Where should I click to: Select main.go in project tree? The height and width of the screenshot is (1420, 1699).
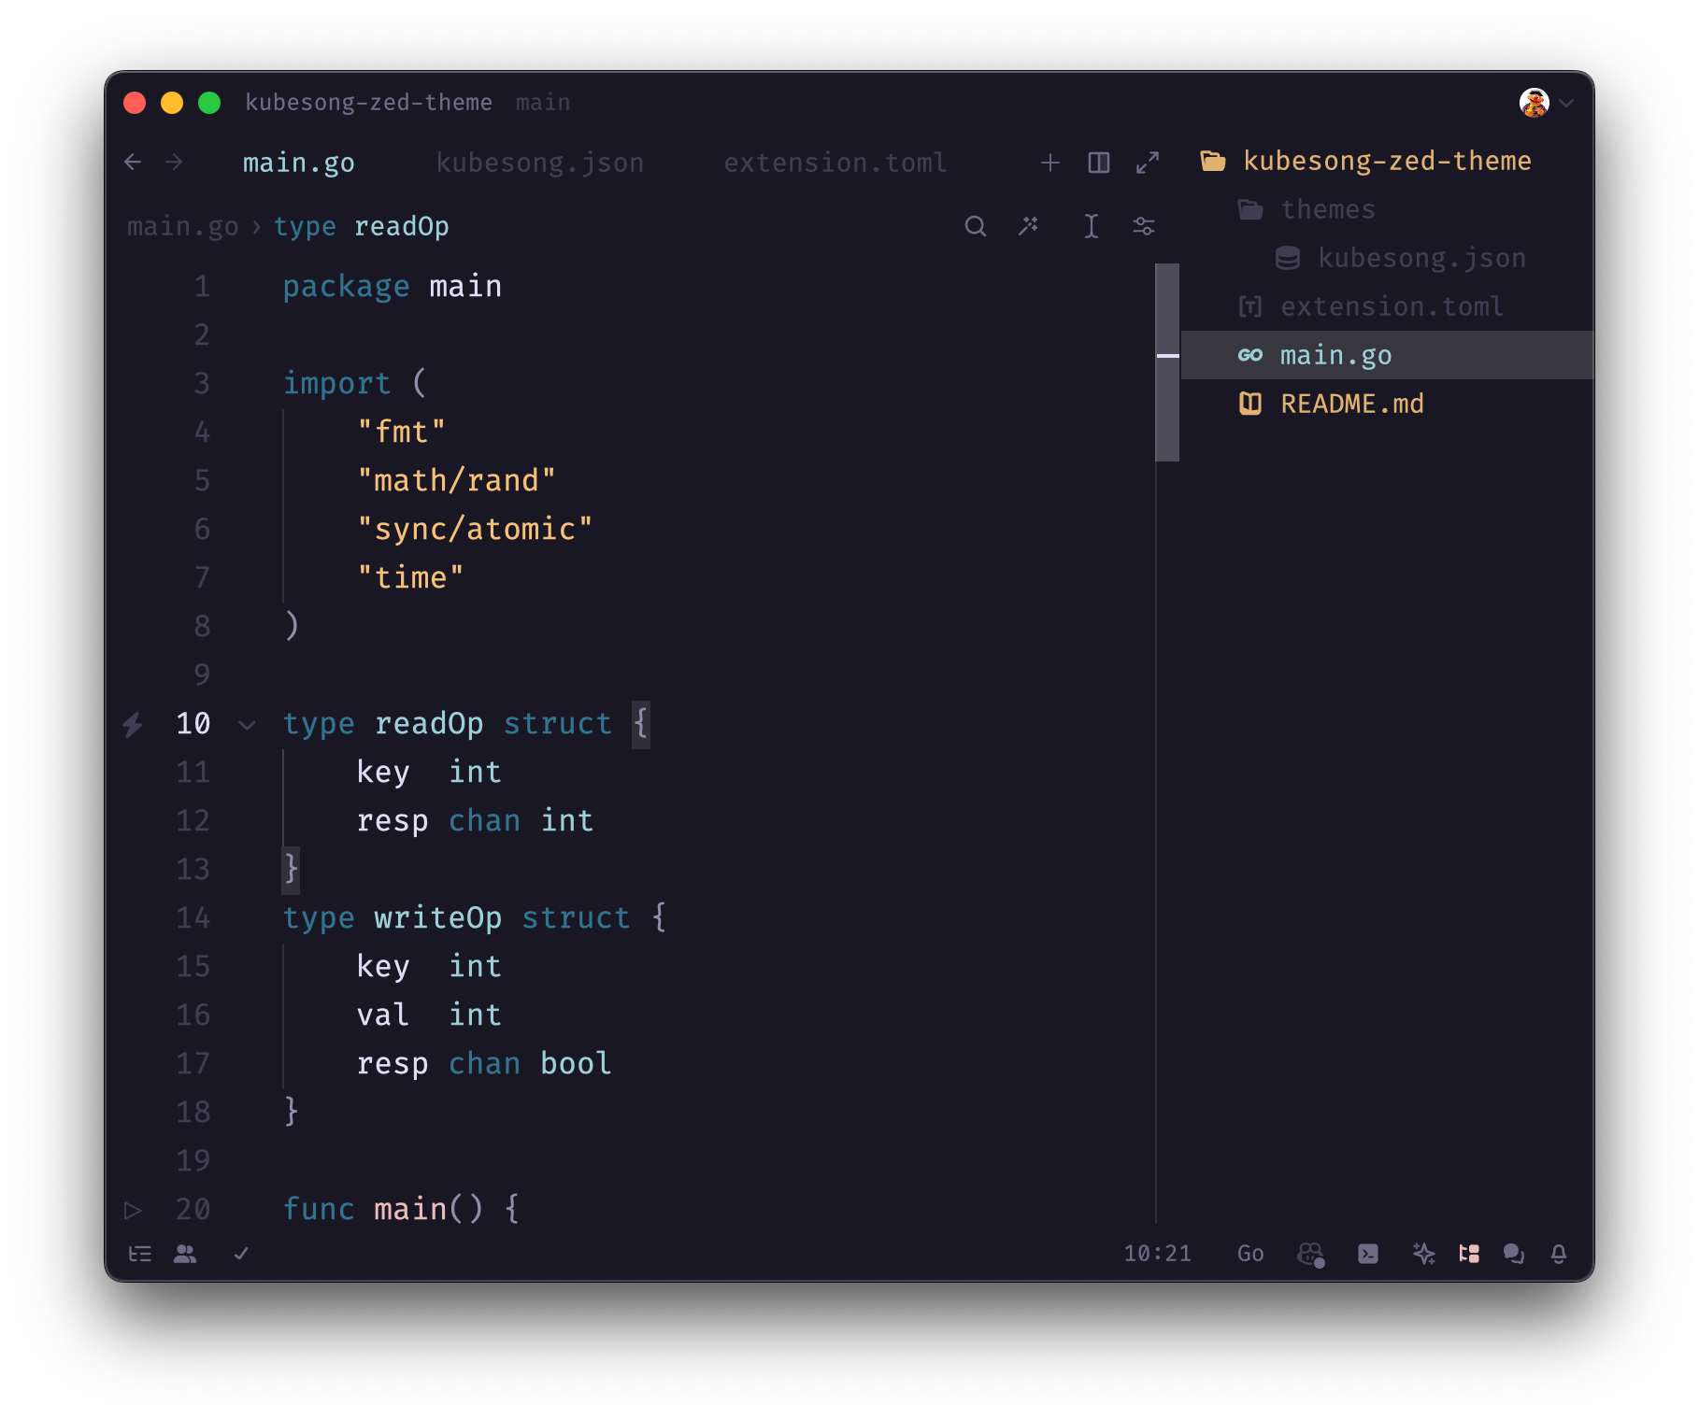[1388, 355]
